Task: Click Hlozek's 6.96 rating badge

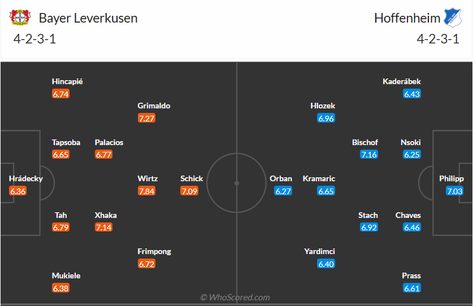Action: [326, 118]
